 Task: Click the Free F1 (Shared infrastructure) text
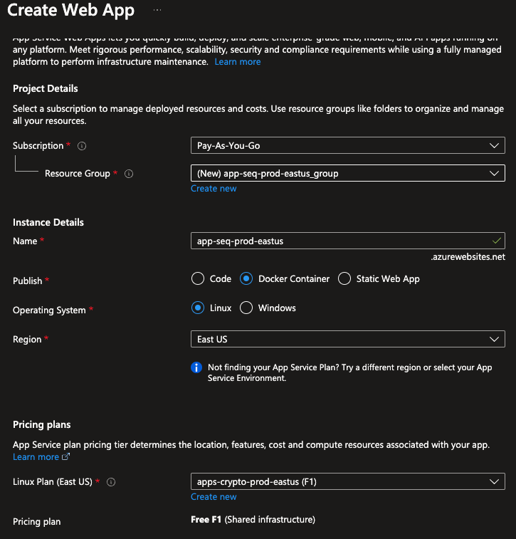click(253, 519)
